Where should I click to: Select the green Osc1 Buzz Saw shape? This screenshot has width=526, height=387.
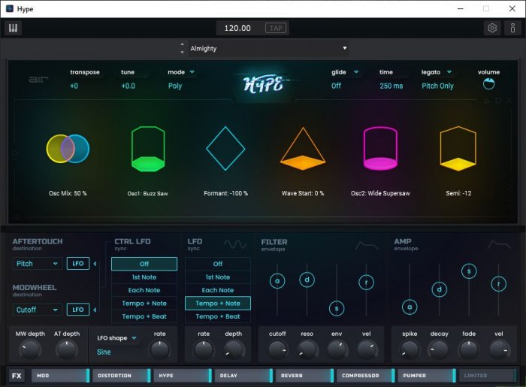tap(147, 150)
